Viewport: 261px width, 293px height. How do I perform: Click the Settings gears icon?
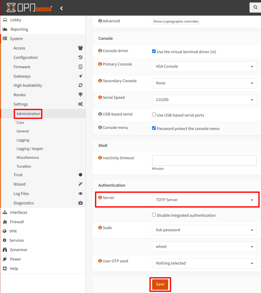(80, 104)
